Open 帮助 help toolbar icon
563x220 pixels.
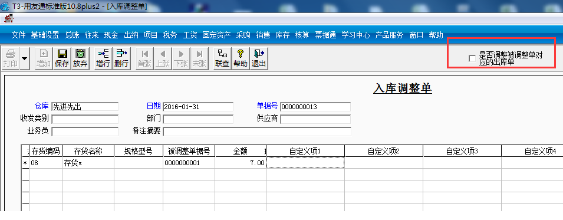click(x=241, y=58)
